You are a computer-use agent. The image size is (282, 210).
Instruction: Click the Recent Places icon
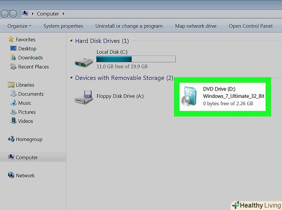point(13,67)
